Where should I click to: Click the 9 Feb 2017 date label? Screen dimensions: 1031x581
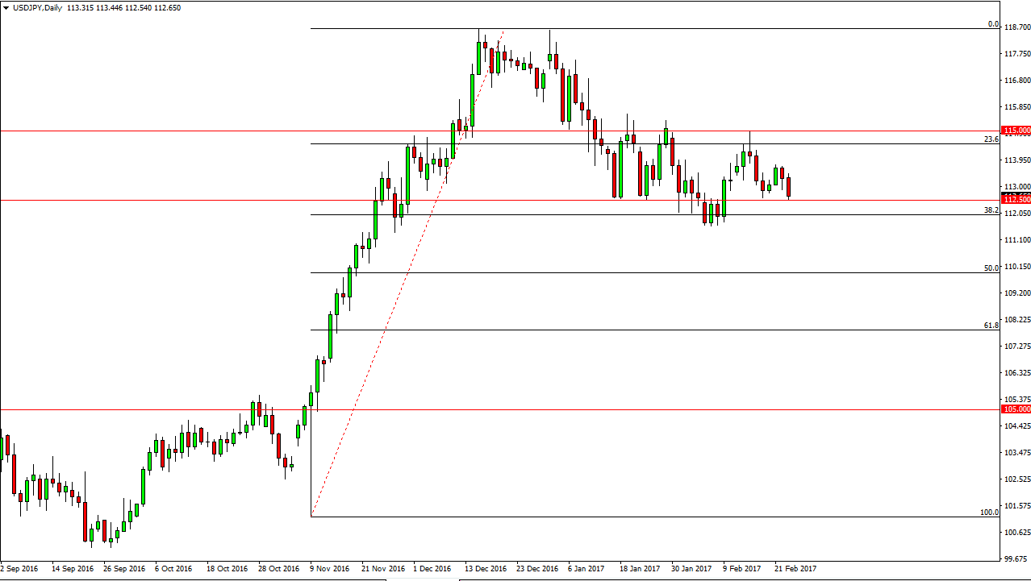742,569
